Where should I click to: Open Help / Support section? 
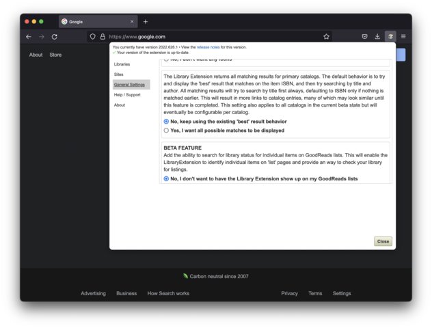pos(127,95)
